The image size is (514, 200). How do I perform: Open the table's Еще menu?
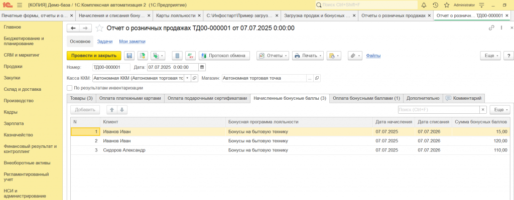click(500, 110)
